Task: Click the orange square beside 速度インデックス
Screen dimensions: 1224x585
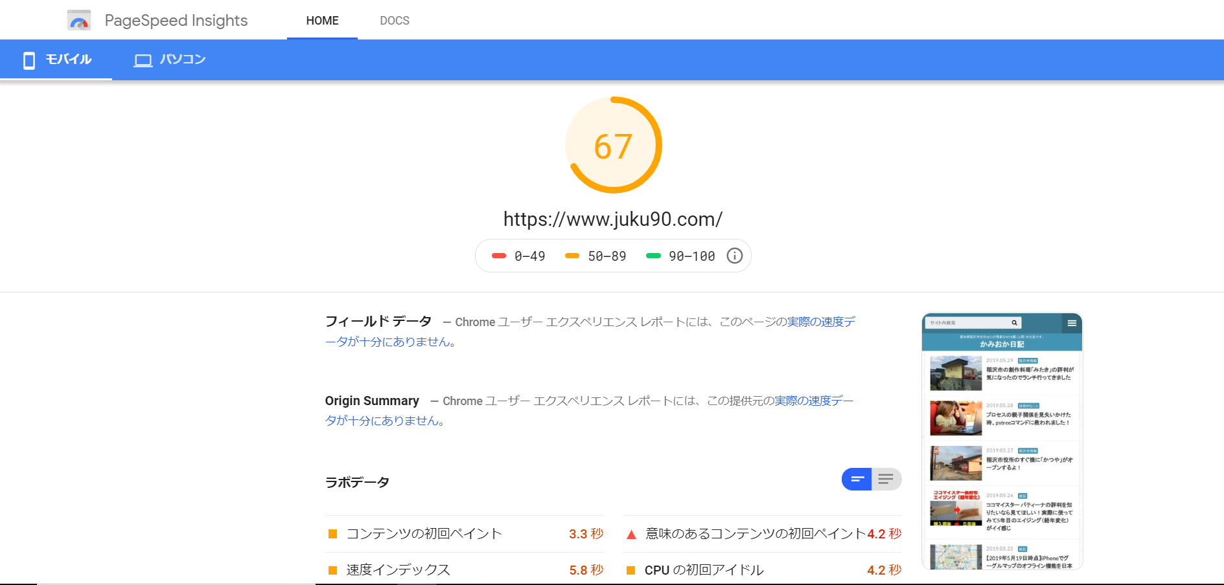Action: [x=332, y=570]
